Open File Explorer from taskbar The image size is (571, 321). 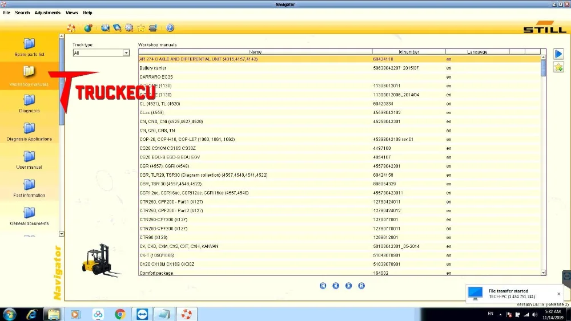coord(54,314)
